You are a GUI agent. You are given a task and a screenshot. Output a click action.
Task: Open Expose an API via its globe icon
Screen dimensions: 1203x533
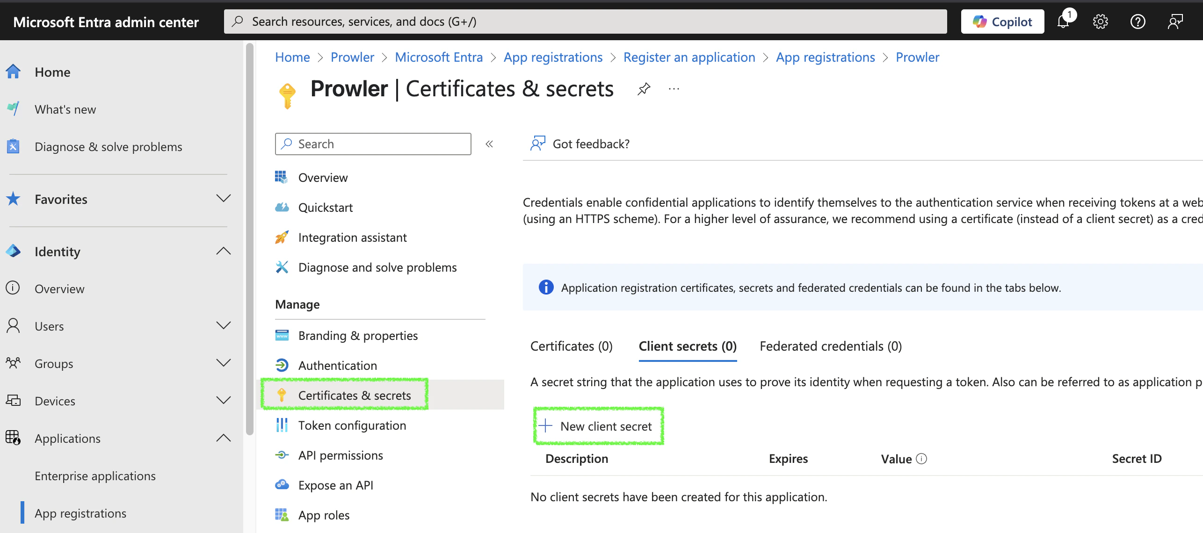(283, 485)
